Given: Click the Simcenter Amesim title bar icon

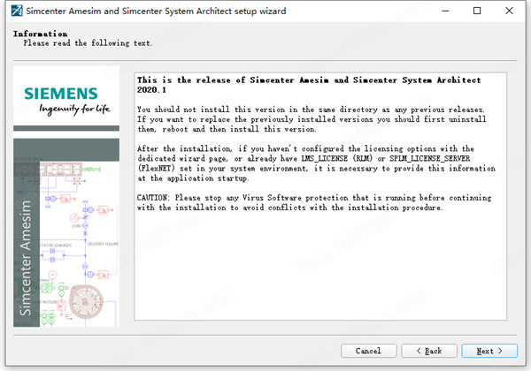Looking at the screenshot, I should [x=17, y=11].
